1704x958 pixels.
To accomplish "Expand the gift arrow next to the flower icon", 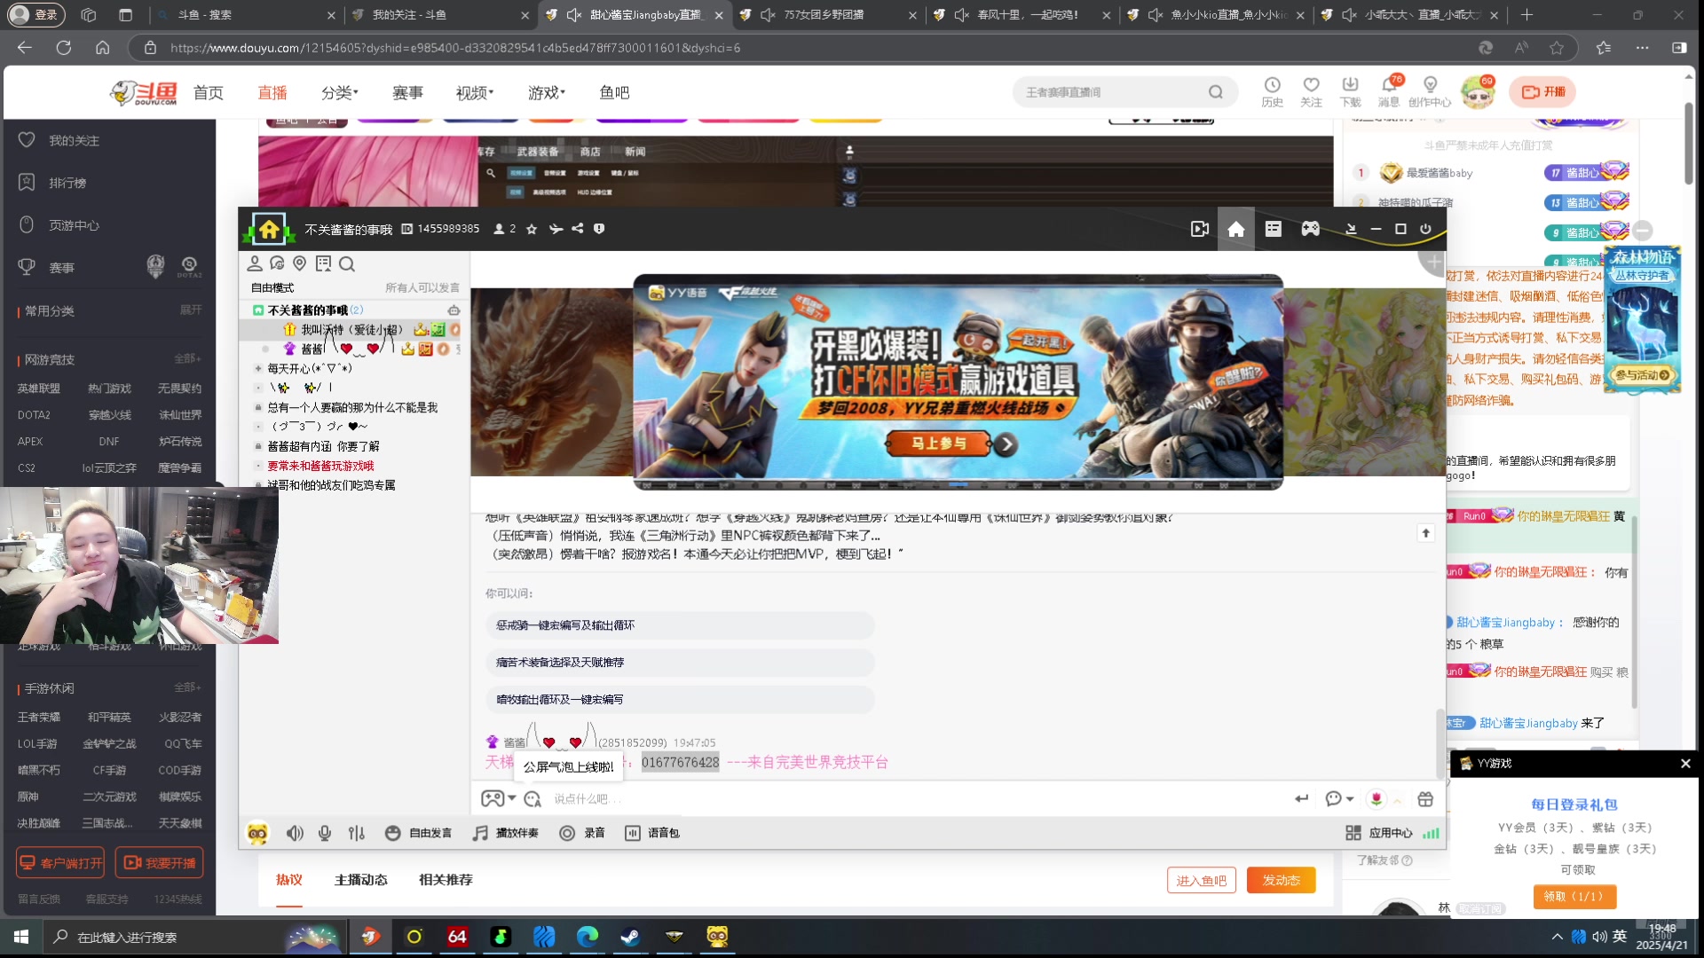I will click(x=1398, y=800).
